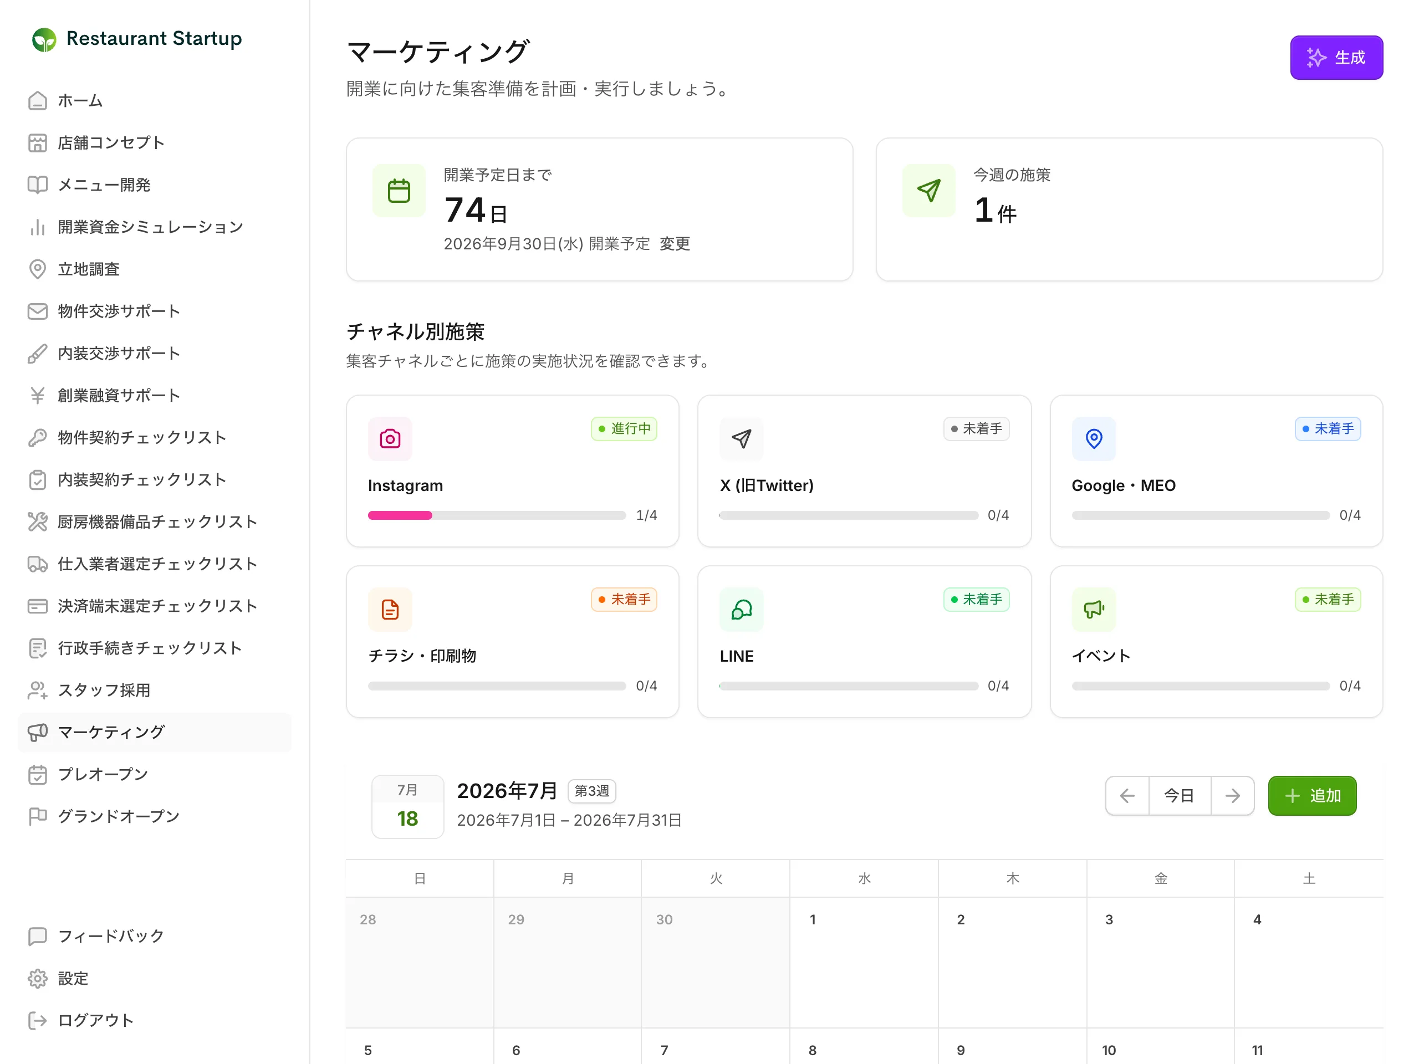
Task: Click the LINE chat bubble icon
Action: tap(742, 609)
